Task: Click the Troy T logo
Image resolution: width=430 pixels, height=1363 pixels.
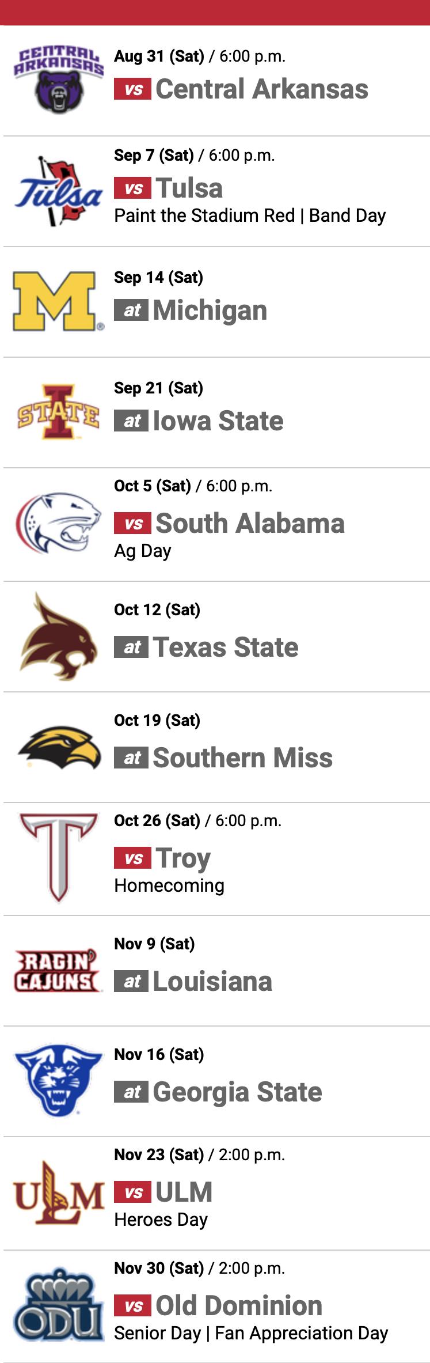Action: [58, 858]
